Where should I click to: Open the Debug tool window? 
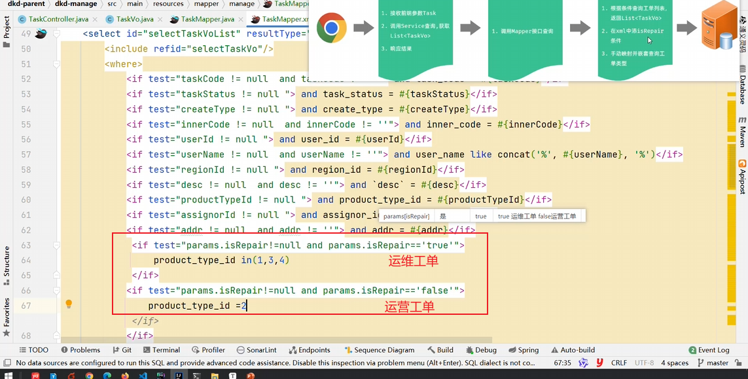(481, 350)
